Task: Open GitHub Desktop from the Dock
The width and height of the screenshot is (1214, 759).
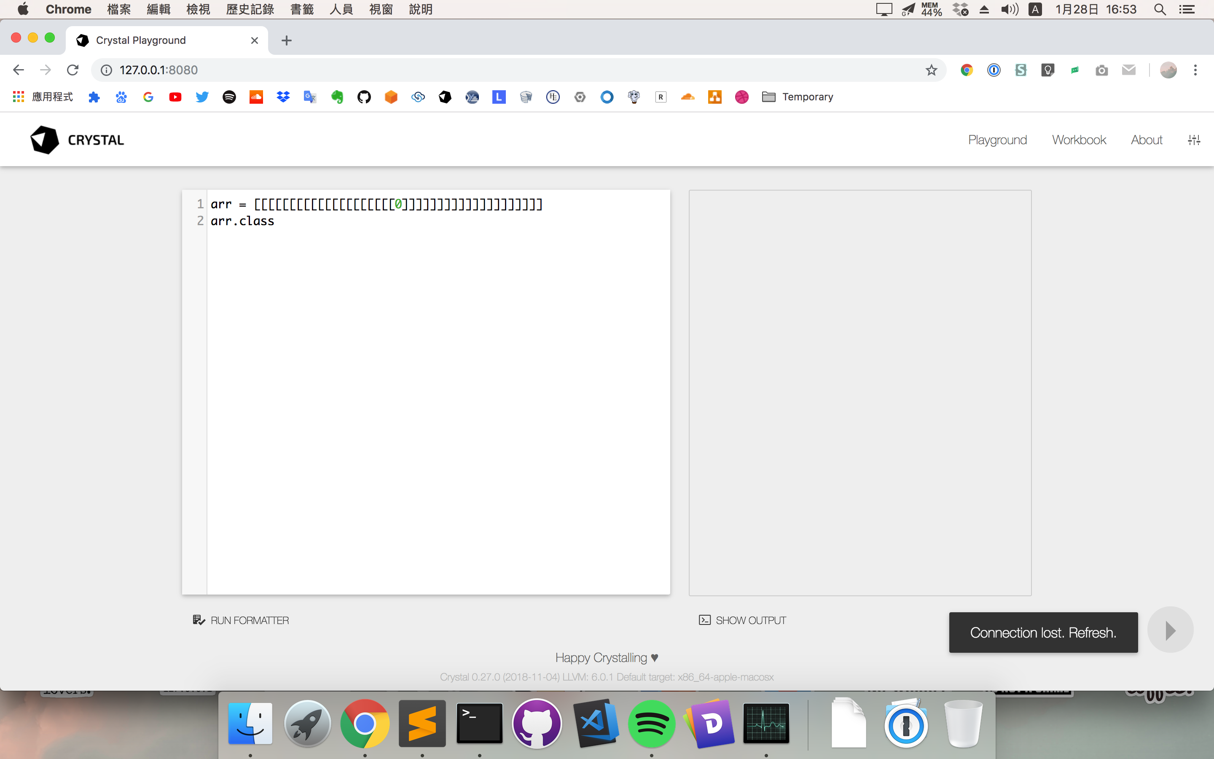Action: tap(537, 723)
